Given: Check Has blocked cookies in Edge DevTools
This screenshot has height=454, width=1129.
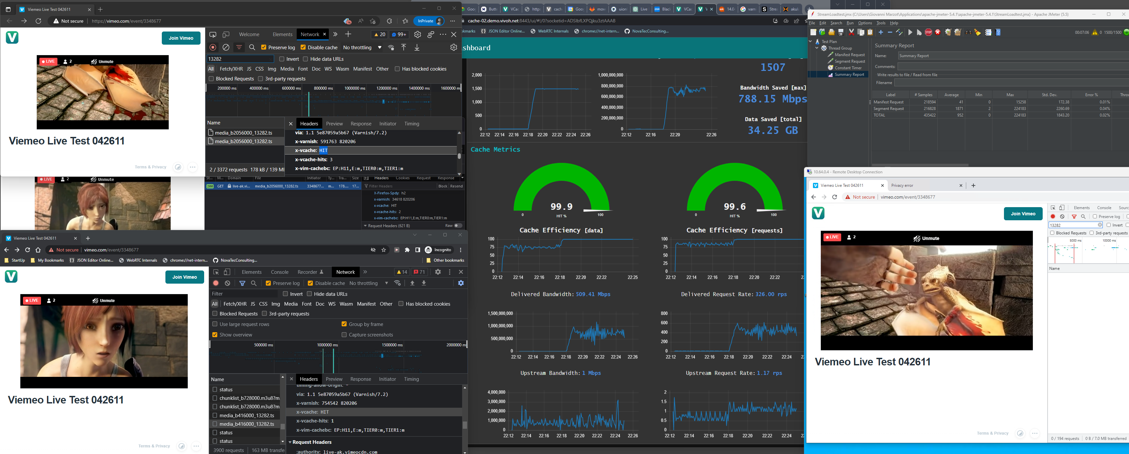Looking at the screenshot, I should pyautogui.click(x=397, y=69).
